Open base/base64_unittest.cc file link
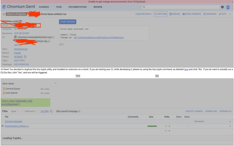This screenshot has height=146, width=234. point(17,126)
